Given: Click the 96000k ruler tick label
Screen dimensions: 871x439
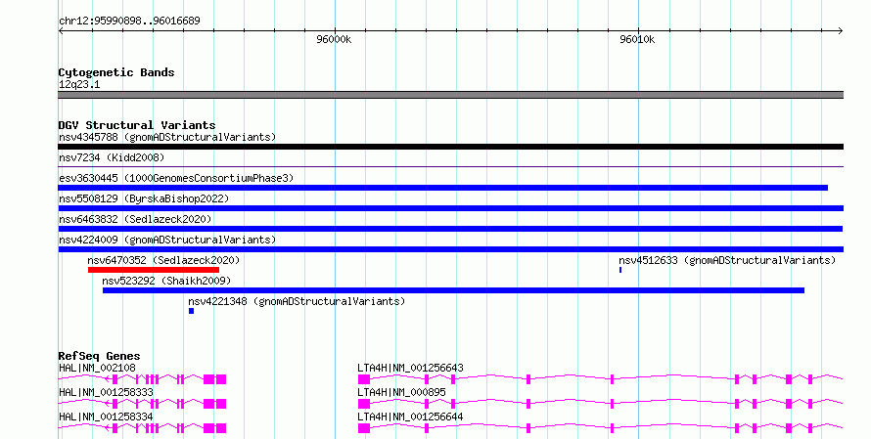Looking at the screenshot, I should click(334, 39).
